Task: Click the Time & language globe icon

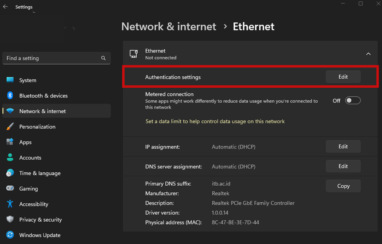Action: point(10,173)
